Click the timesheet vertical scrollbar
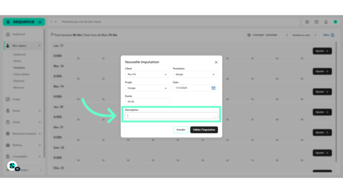The height and width of the screenshot is (193, 343). click(336, 102)
